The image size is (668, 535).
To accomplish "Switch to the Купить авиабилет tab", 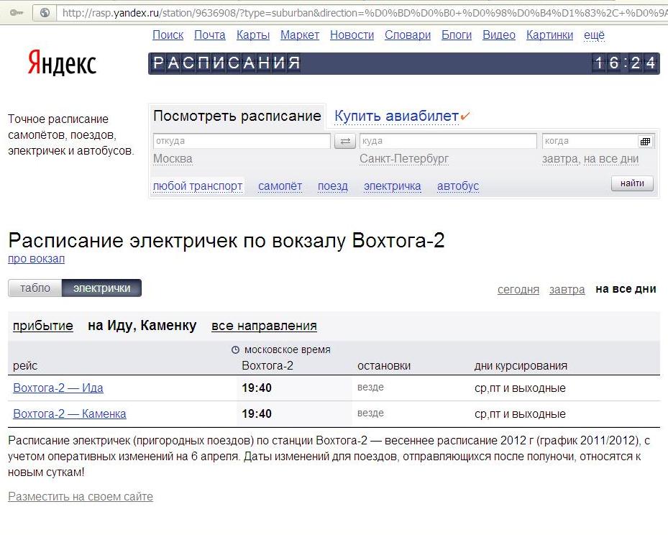I will (x=396, y=116).
